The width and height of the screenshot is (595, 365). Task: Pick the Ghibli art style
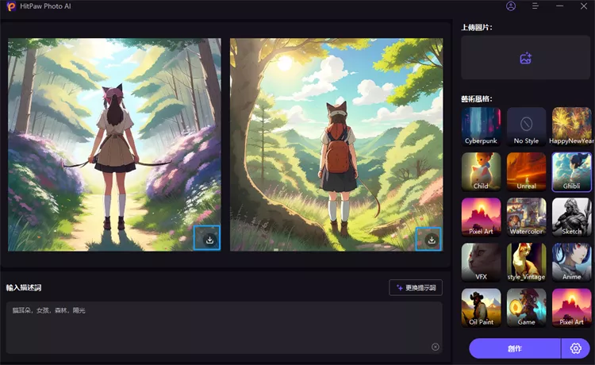click(571, 172)
